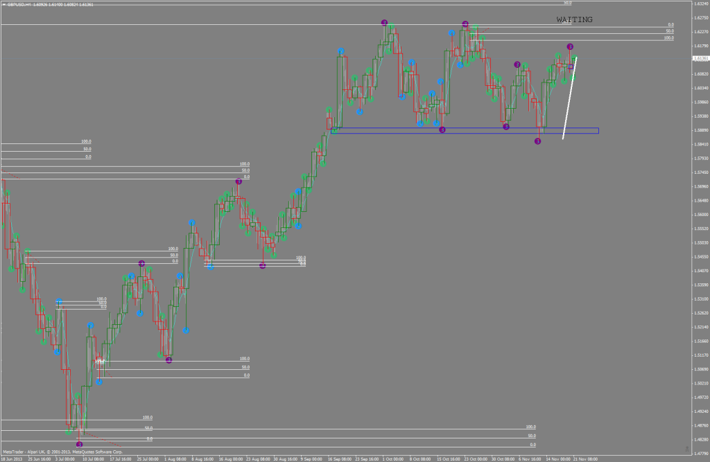Click the 30 Oct 08:00 time axis label
Image resolution: width=710 pixels, height=462 pixels.
503,459
